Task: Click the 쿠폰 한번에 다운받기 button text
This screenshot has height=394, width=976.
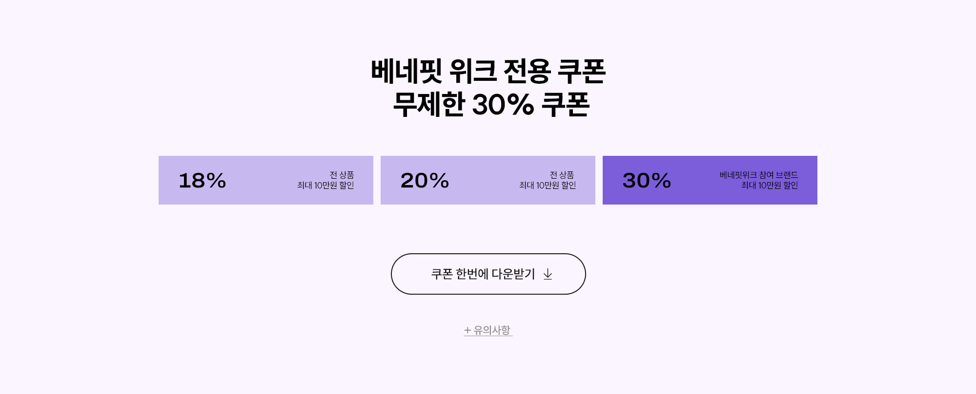Action: pos(483,274)
